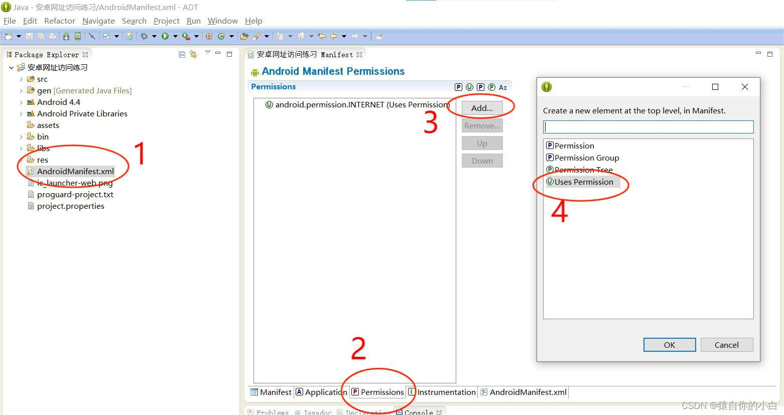Click the Open Type folder icon
Image resolution: width=784 pixels, height=415 pixels.
point(244,36)
